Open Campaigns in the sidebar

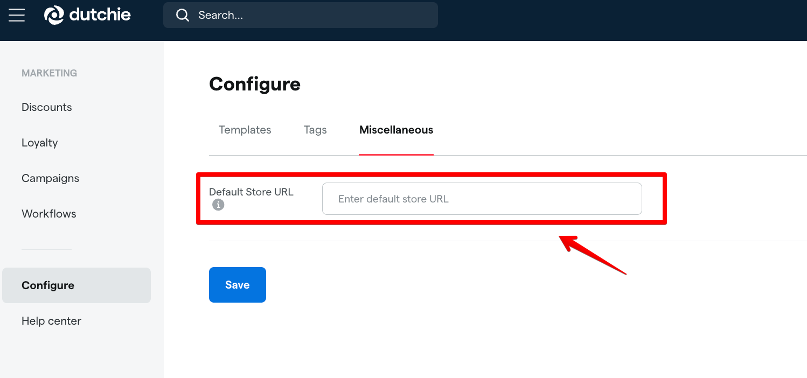51,178
